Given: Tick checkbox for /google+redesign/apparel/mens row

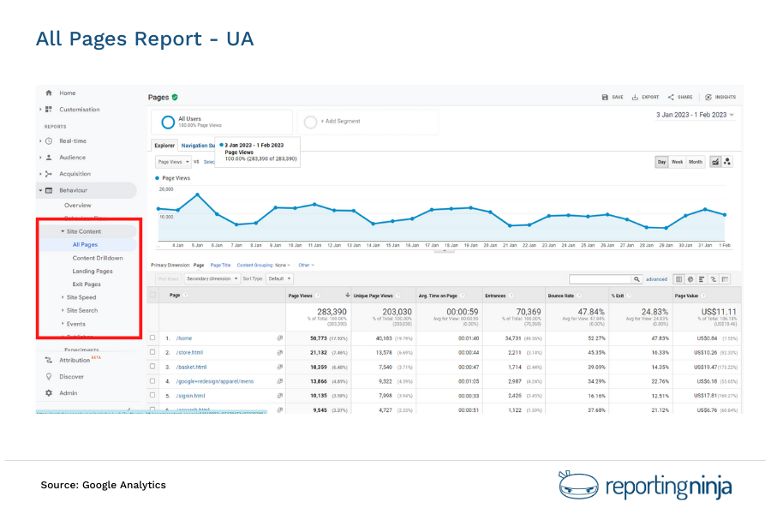Looking at the screenshot, I should [x=153, y=380].
